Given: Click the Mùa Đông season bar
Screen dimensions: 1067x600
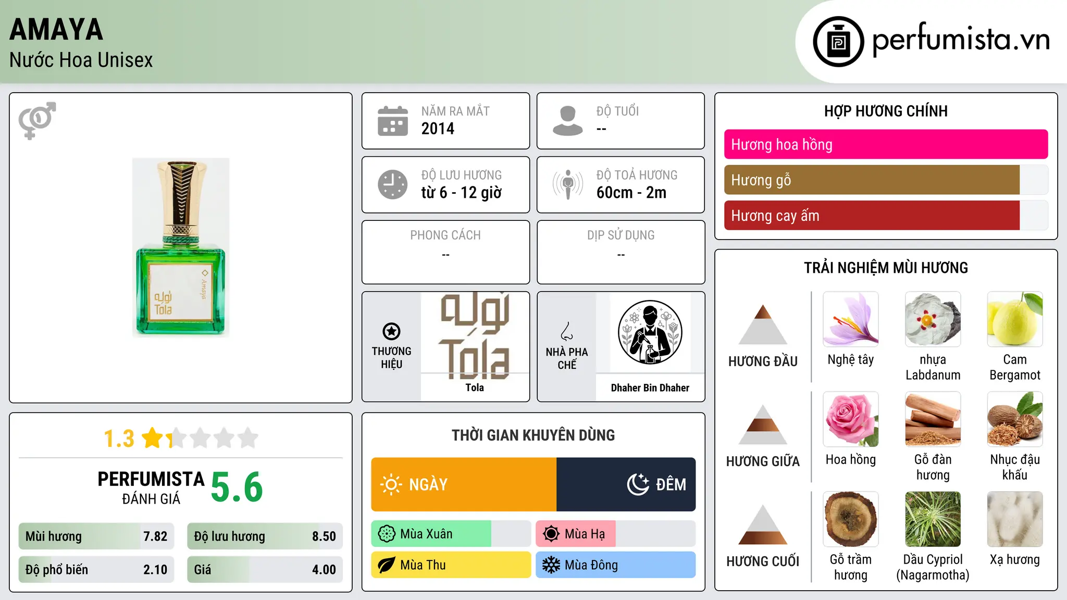Looking at the screenshot, I should [x=616, y=565].
